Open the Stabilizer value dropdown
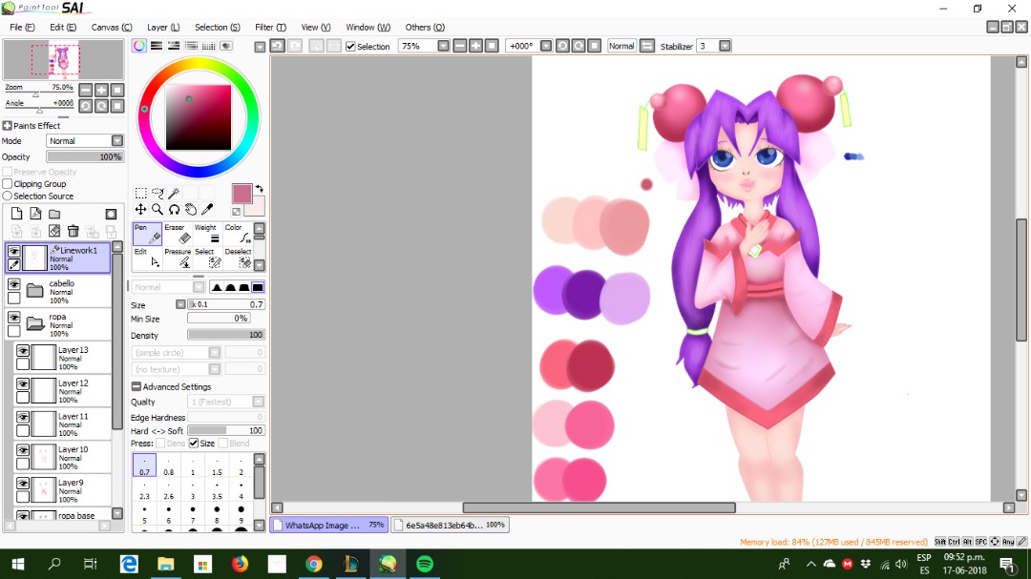The image size is (1031, 579). 725,46
